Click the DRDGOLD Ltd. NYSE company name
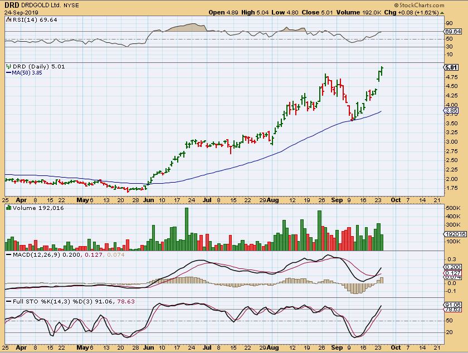This screenshot has height=353, width=468. [x=50, y=6]
